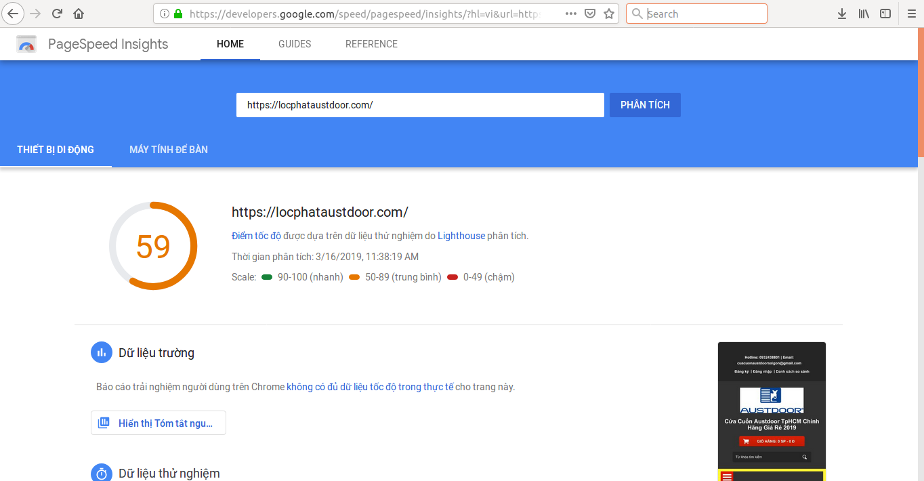Click the PHÂN TÍCH analyze button
The width and height of the screenshot is (924, 481).
[645, 105]
